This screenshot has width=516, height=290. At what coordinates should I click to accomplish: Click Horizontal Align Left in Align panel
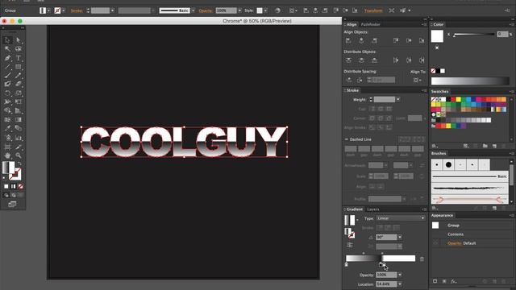click(348, 40)
